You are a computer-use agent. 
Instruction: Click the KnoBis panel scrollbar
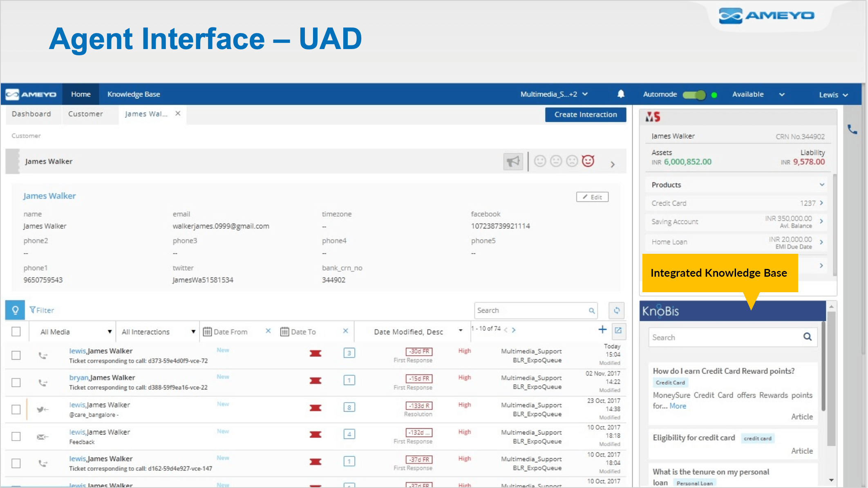[x=823, y=366]
